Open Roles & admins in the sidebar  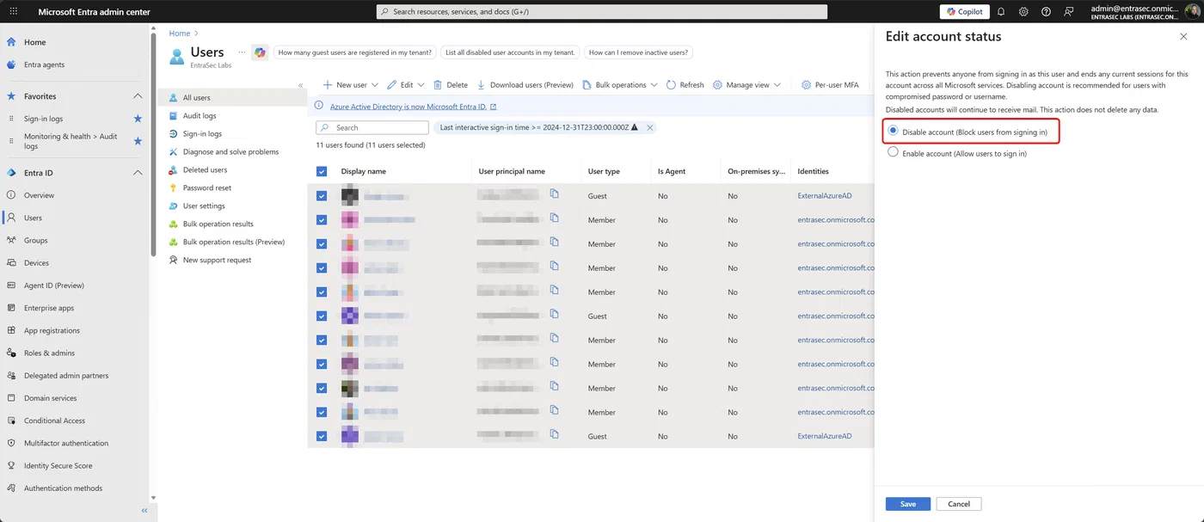point(49,353)
